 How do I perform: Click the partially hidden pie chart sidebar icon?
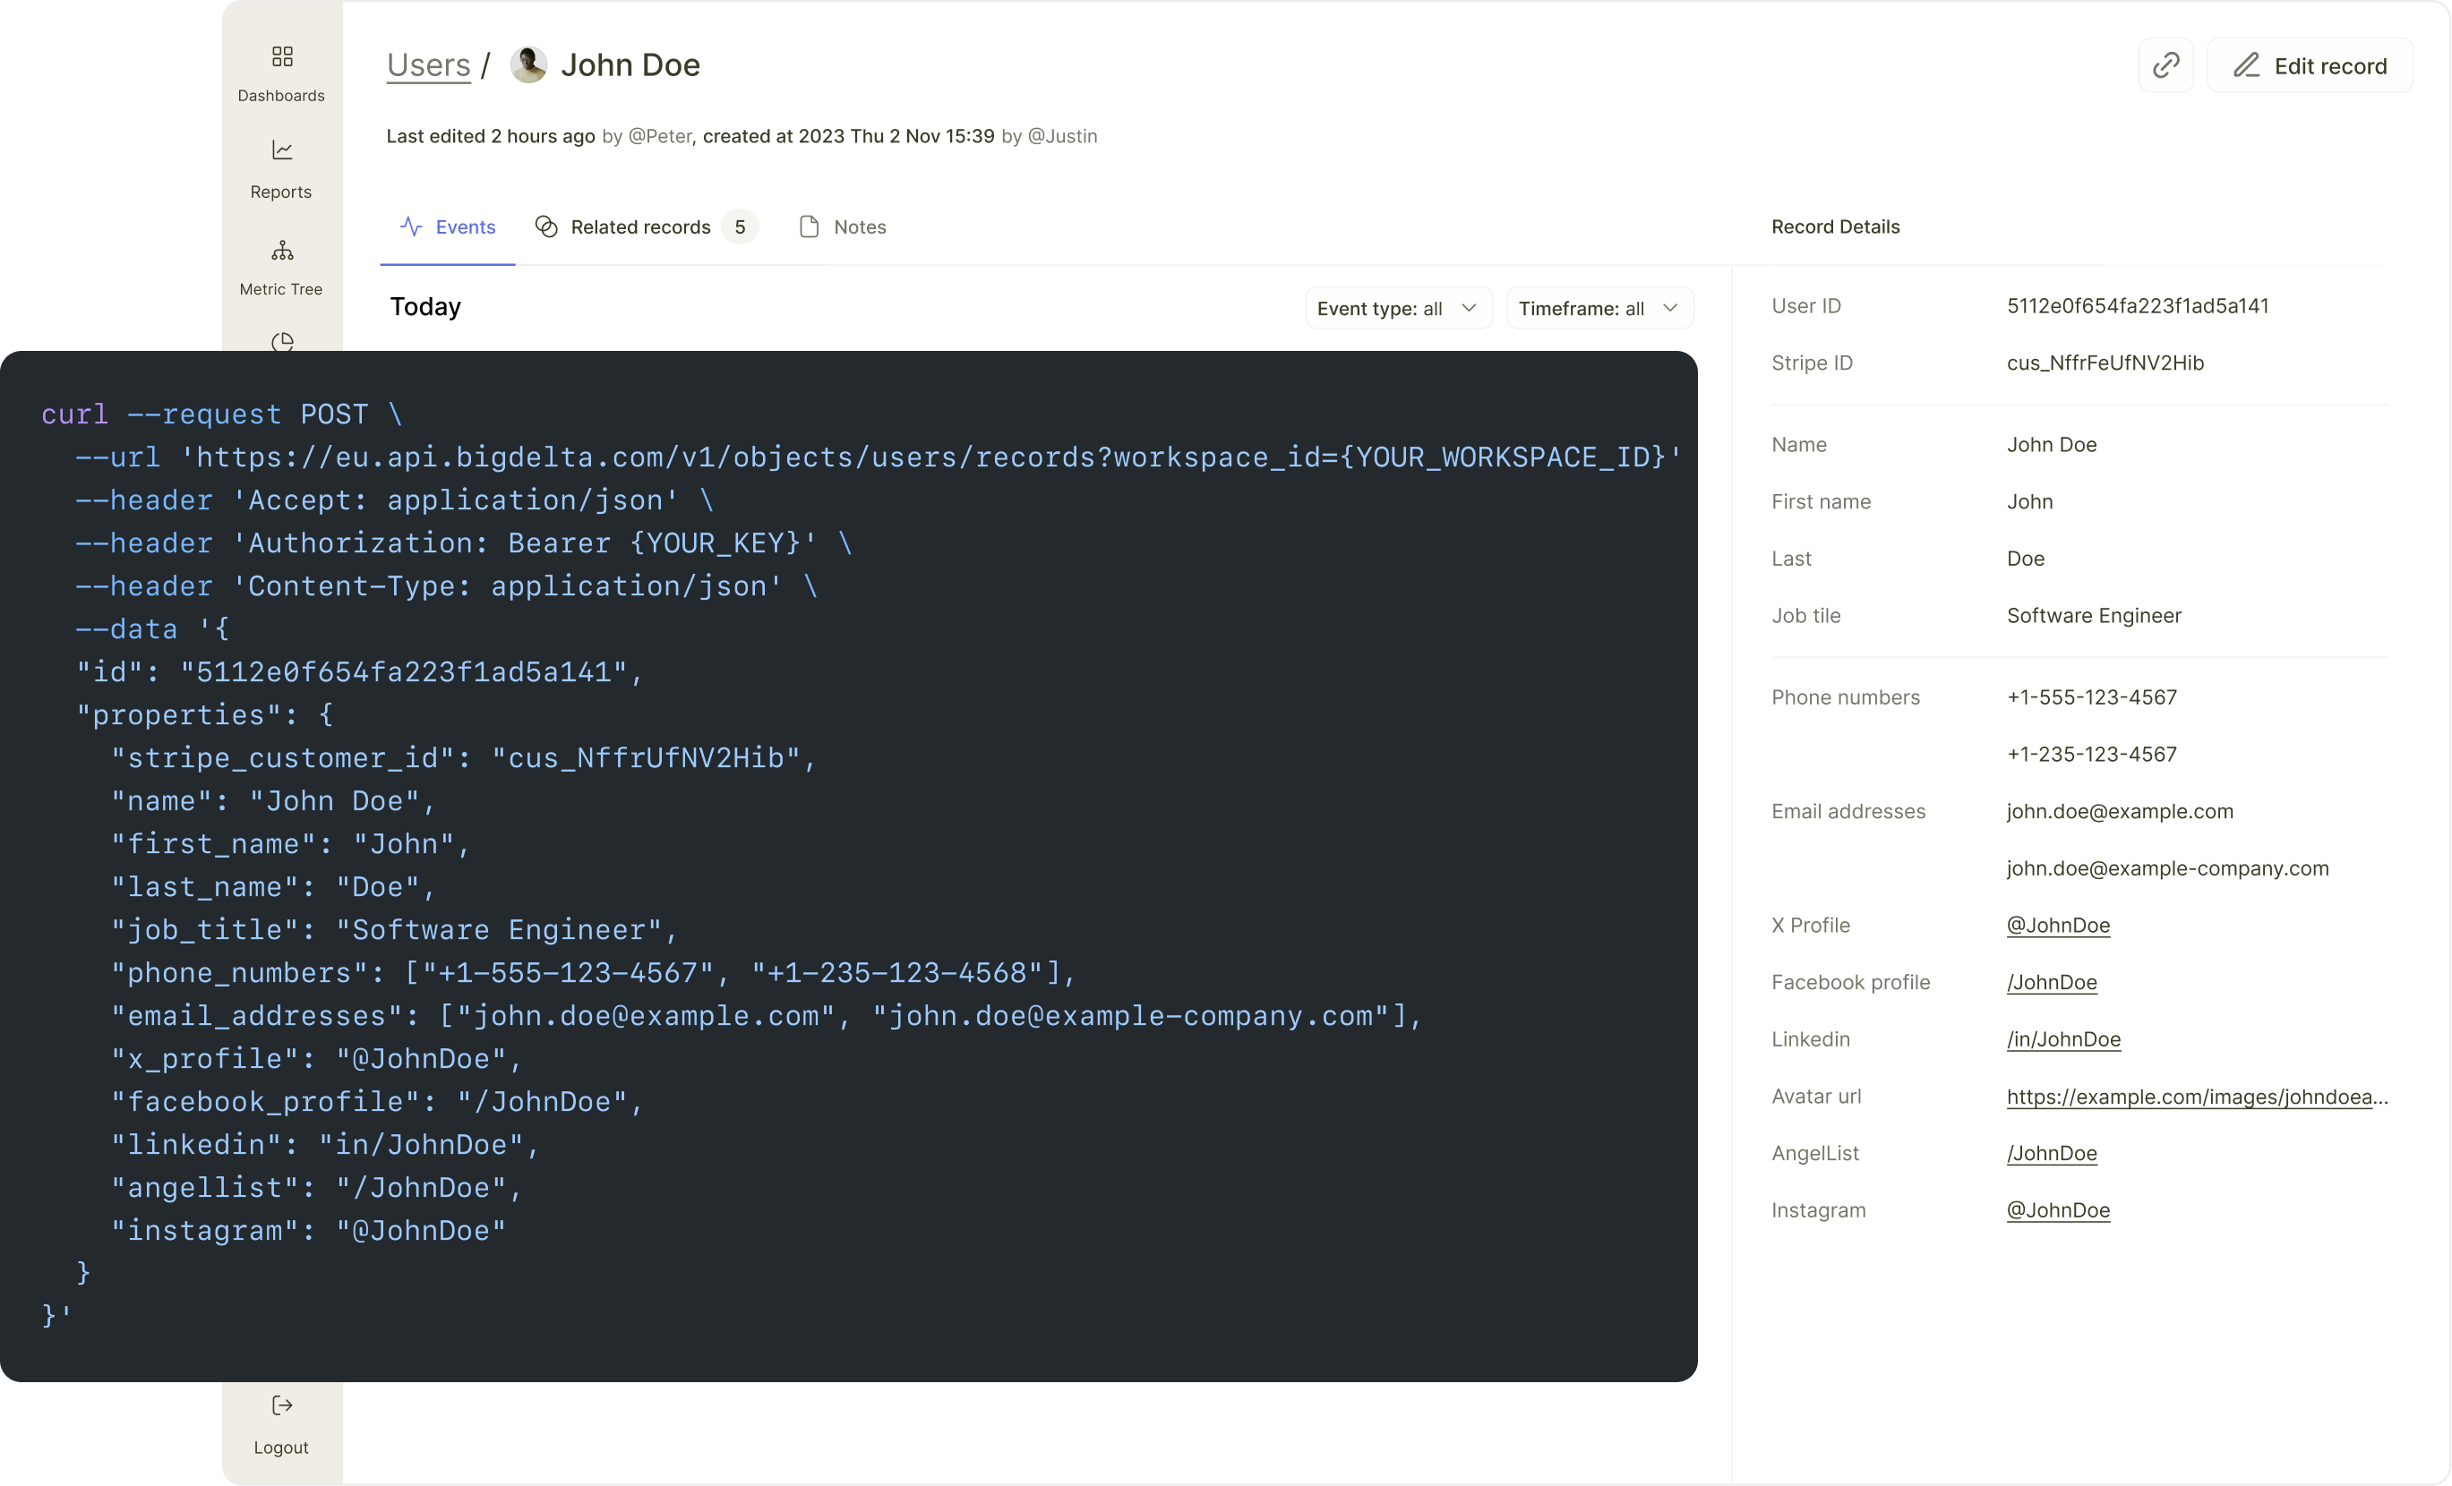point(283,341)
